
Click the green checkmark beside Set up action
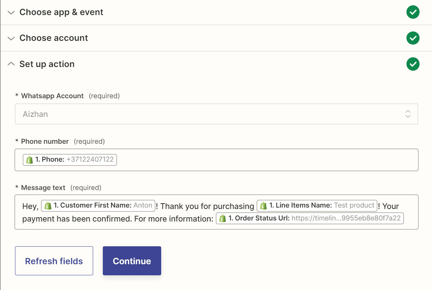pyautogui.click(x=413, y=64)
